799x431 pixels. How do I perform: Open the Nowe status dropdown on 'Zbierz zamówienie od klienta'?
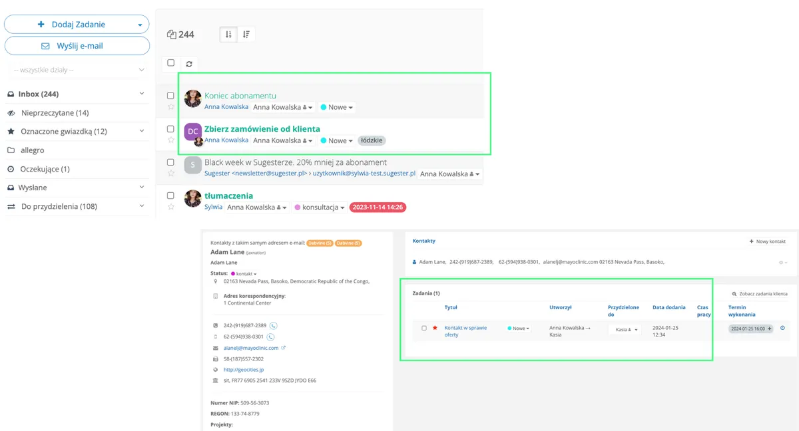(x=337, y=140)
